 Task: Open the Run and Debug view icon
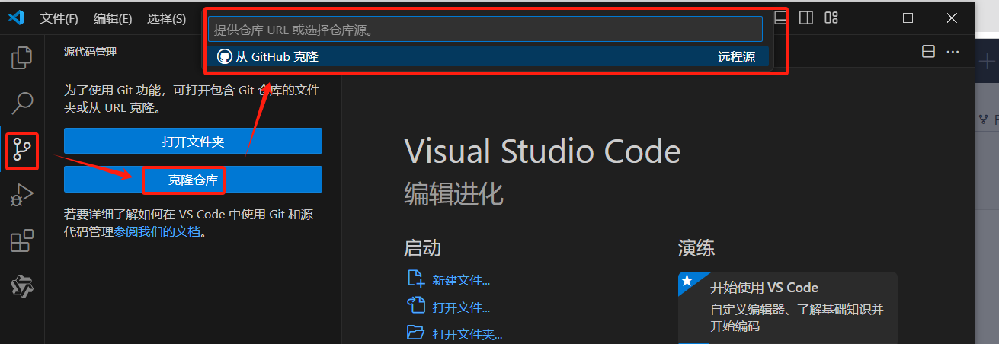point(21,196)
